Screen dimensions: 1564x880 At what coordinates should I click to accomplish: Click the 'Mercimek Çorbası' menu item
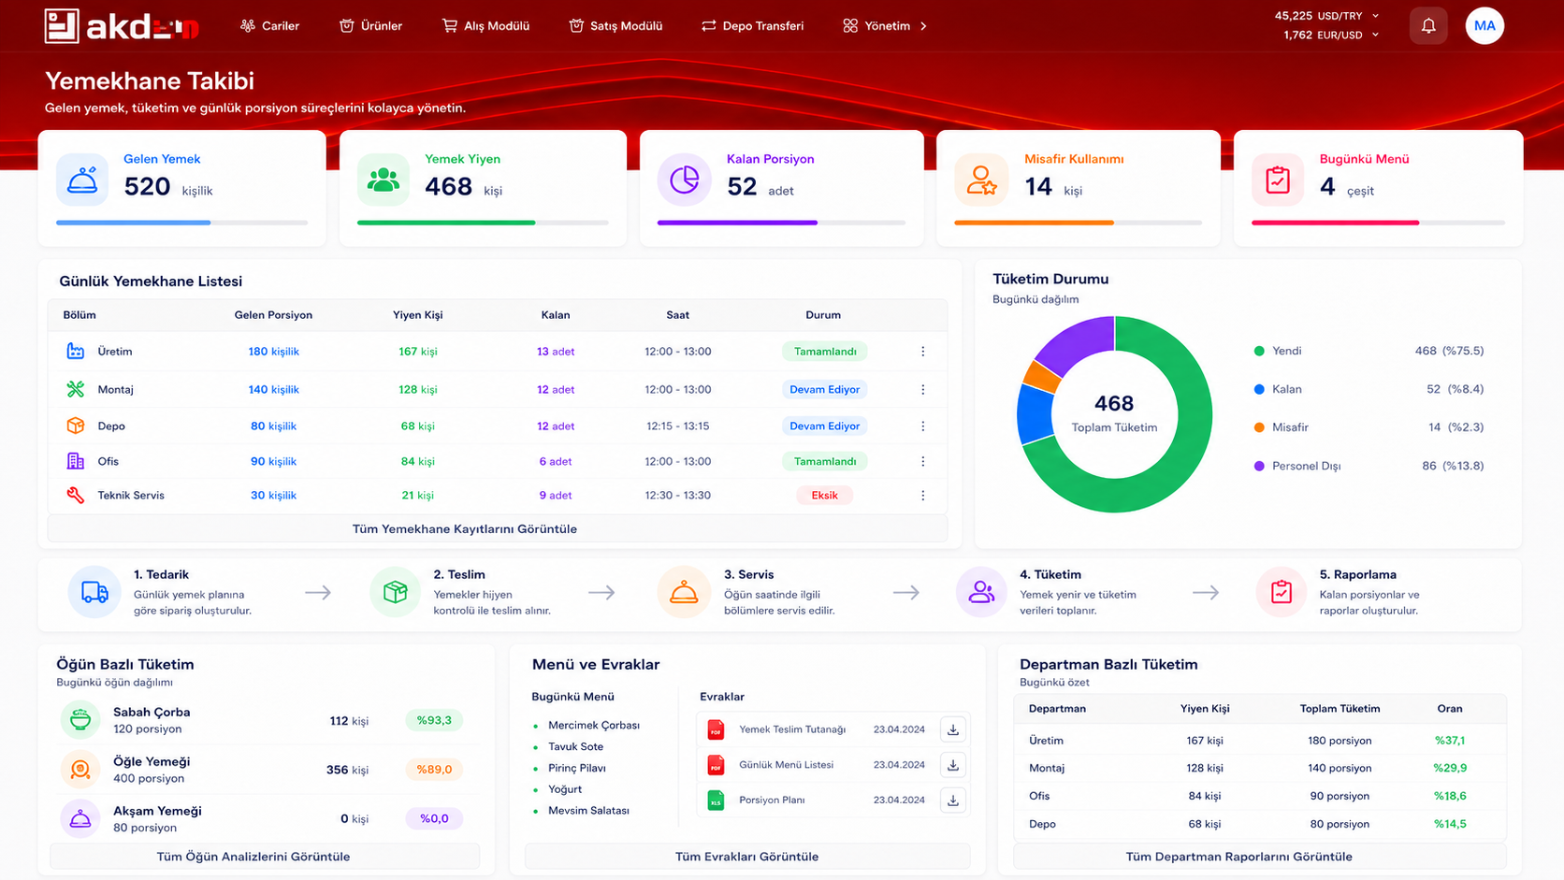(x=594, y=726)
